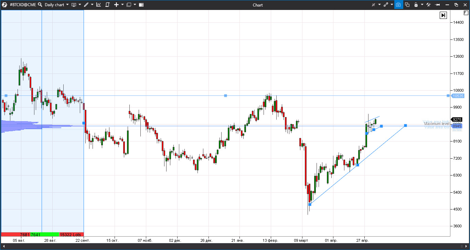Expand the drawing tools dropdown arrow
The width and height of the screenshot is (470, 250).
click(92, 5)
